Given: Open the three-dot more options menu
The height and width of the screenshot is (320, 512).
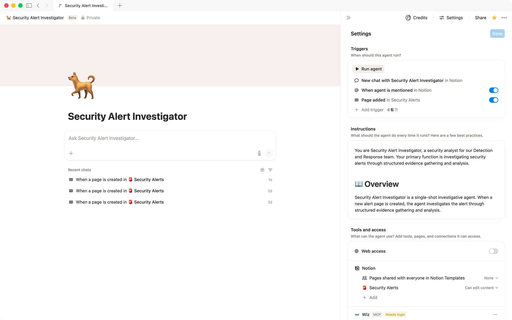Looking at the screenshot, I should point(504,18).
